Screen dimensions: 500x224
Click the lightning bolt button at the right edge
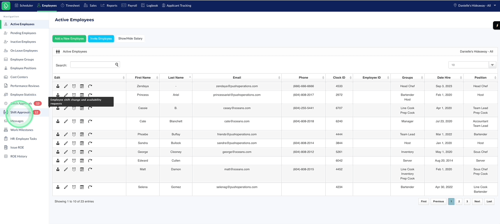coord(497,25)
